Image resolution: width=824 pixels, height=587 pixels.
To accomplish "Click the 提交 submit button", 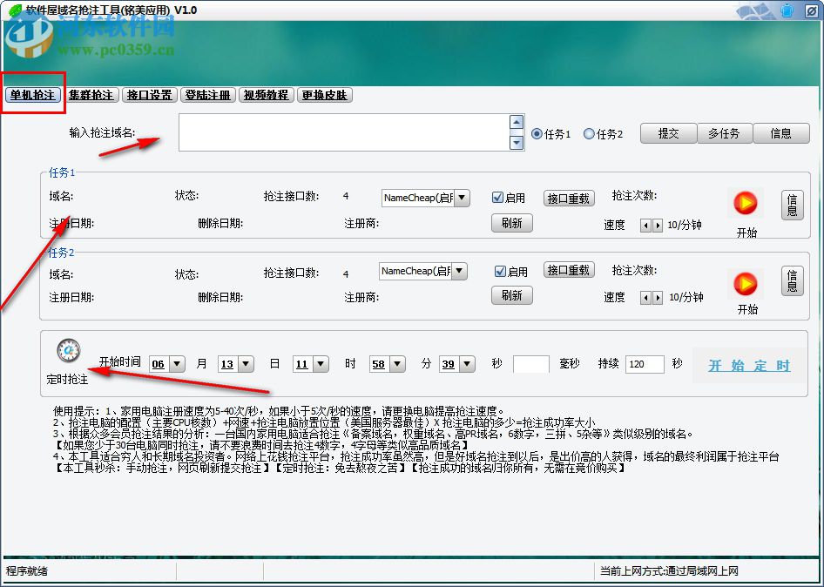I will pyautogui.click(x=668, y=134).
